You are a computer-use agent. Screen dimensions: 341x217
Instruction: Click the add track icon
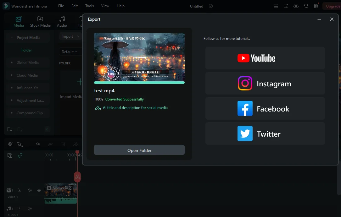click(x=10, y=155)
